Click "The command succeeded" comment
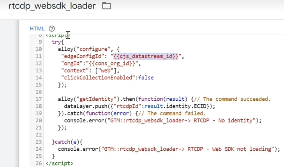Screen dimensions: 284x167 (x=232, y=99)
